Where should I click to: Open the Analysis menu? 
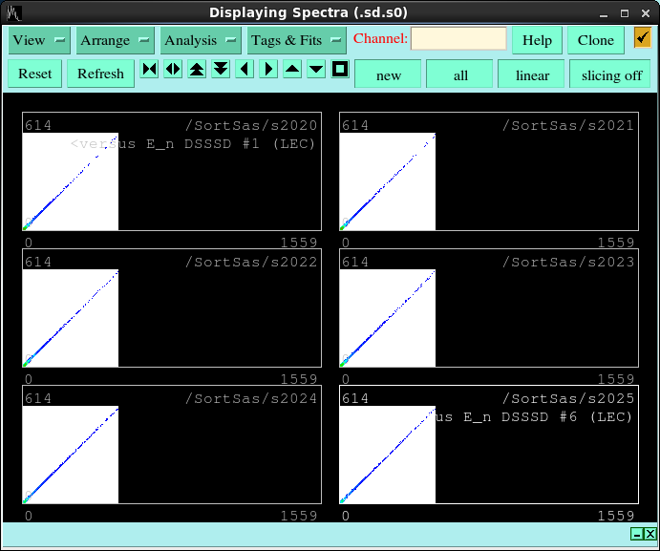201,40
